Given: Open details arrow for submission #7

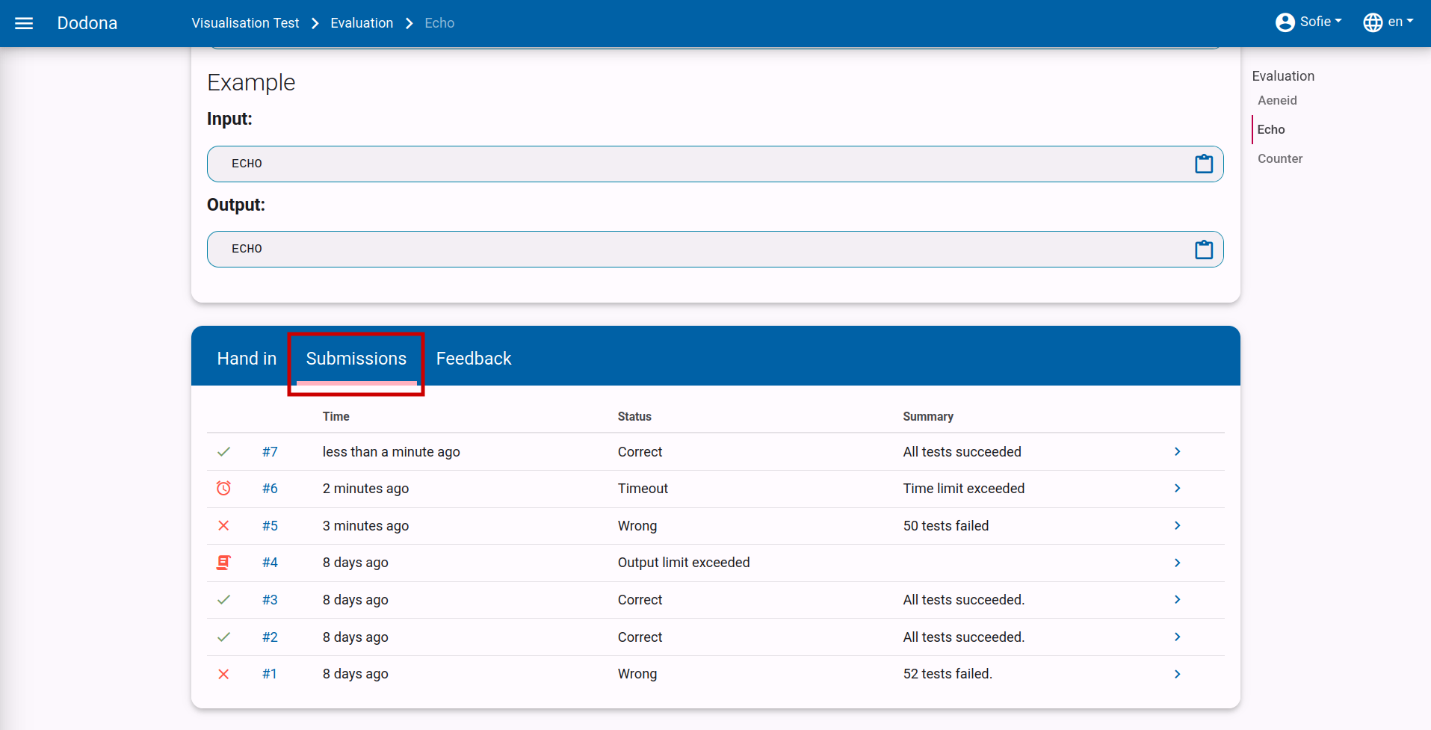Looking at the screenshot, I should (x=1177, y=451).
